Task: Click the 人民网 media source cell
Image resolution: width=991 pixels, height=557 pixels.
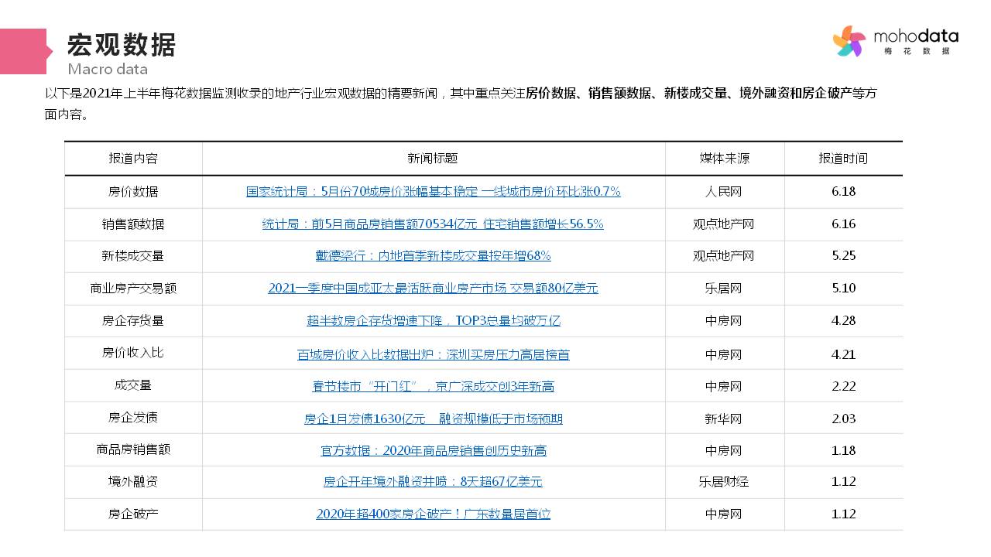Action: point(723,191)
